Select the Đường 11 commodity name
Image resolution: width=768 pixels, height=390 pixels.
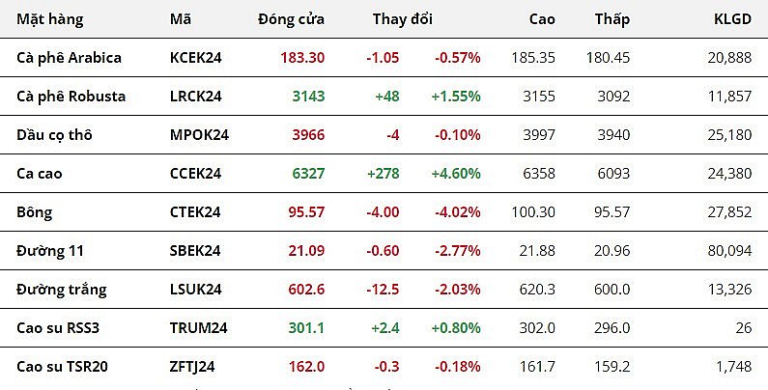(x=50, y=251)
